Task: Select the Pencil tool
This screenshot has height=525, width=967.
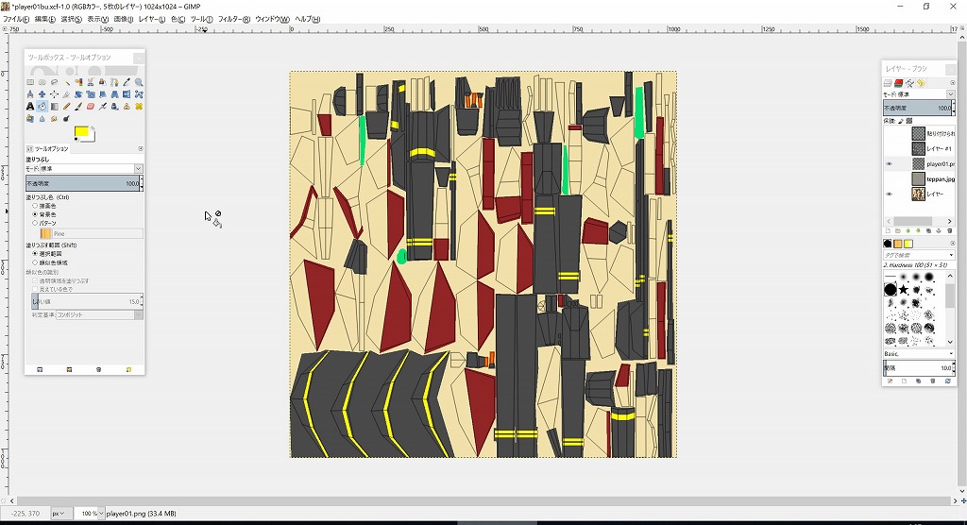Action: click(67, 106)
